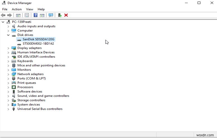Image resolution: width=217 pixels, height=138 pixels.
Task: Expand the Software devices chevron
Action: [x=8, y=92]
